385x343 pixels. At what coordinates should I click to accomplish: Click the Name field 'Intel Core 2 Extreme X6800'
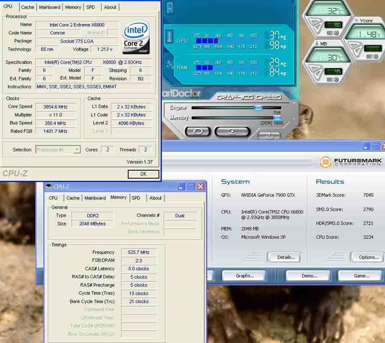pos(77,25)
